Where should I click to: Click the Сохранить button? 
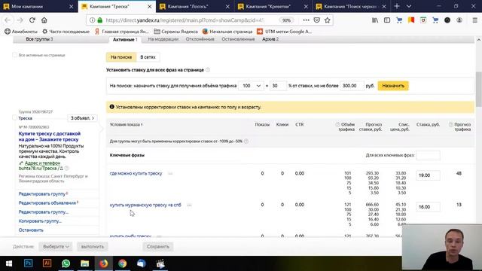158,246
